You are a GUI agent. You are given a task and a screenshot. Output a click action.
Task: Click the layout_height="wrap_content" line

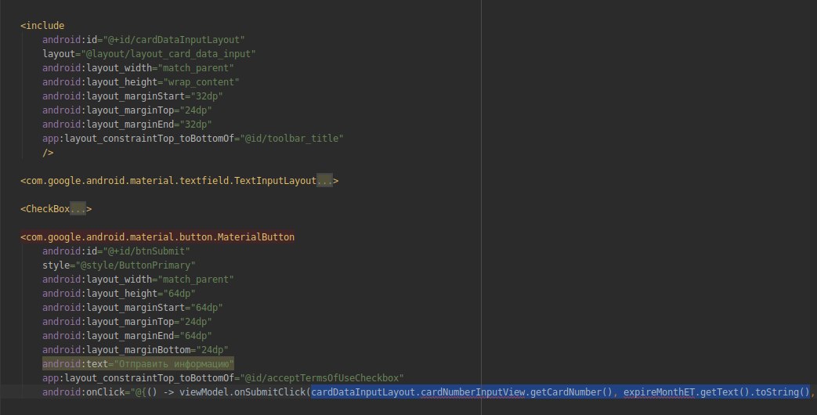(x=141, y=81)
